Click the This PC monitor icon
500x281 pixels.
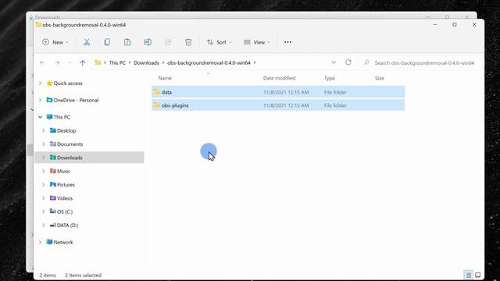pos(49,117)
